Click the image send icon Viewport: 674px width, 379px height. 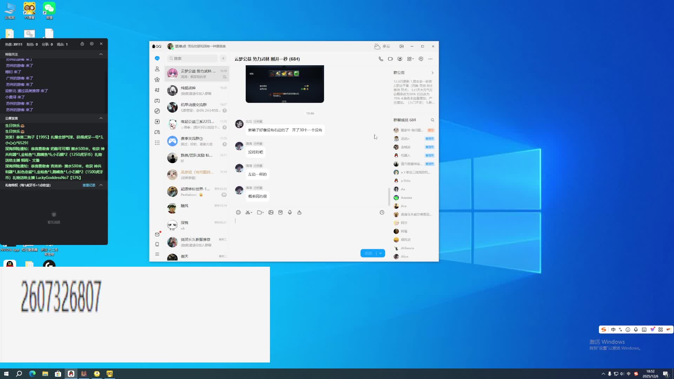(271, 212)
